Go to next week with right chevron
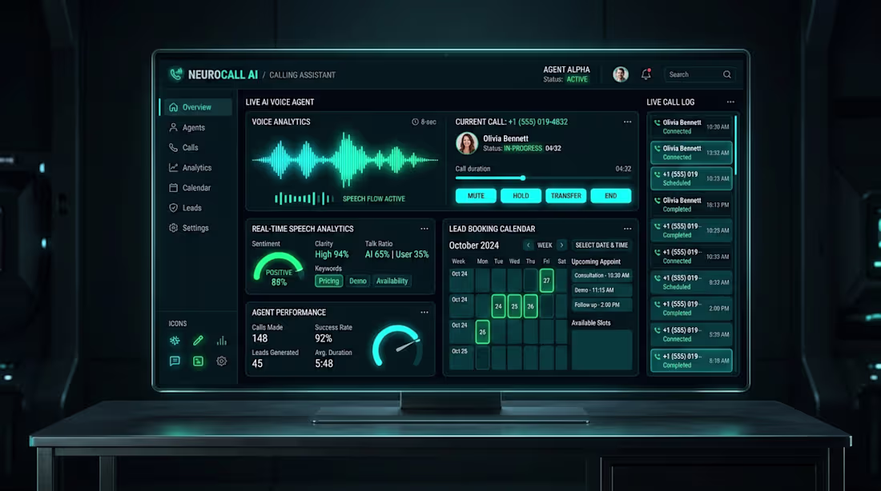 [x=561, y=245]
